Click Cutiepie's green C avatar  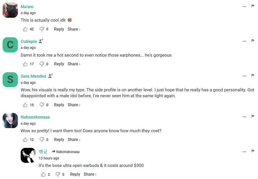(x=10, y=45)
